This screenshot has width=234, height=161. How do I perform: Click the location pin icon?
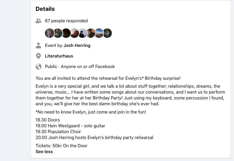point(38,56)
